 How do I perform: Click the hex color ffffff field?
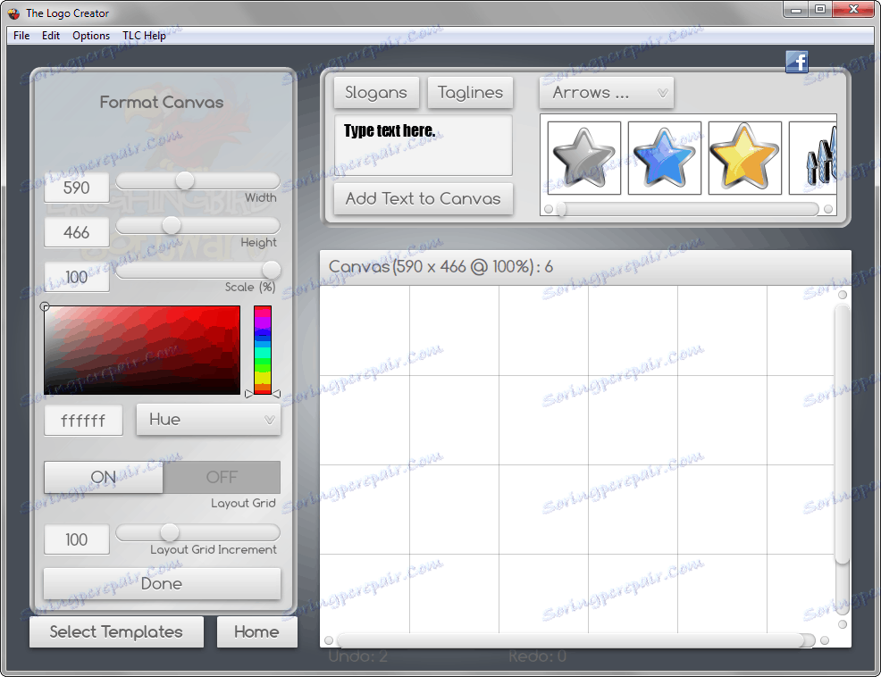tap(83, 421)
